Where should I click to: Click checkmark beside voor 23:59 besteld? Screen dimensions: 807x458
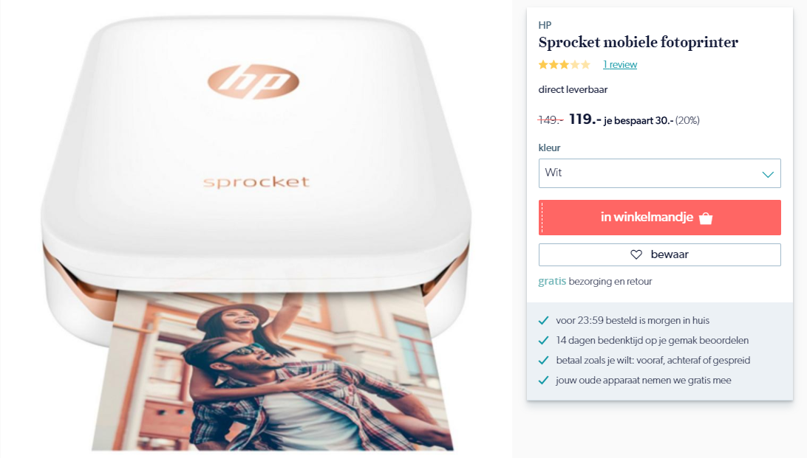point(543,320)
